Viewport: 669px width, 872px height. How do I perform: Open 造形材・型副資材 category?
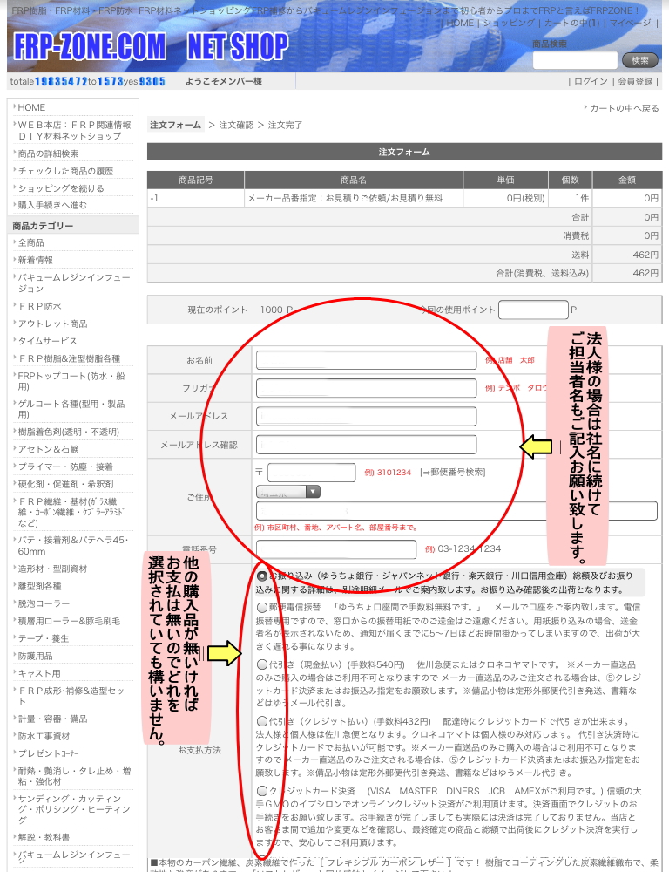[x=52, y=569]
